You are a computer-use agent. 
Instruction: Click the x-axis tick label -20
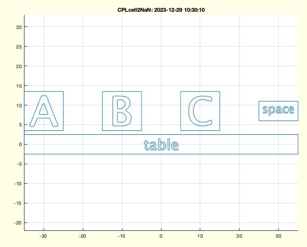83,236
